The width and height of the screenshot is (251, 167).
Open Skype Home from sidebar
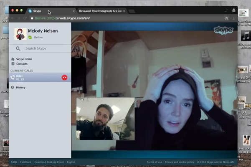coord(24,59)
